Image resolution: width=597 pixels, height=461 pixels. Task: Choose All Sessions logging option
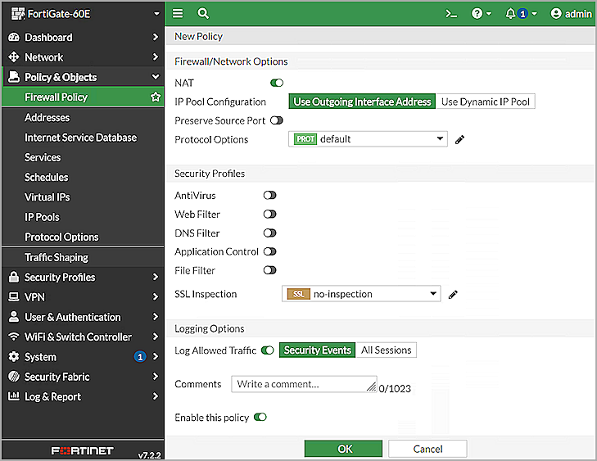[x=386, y=350]
